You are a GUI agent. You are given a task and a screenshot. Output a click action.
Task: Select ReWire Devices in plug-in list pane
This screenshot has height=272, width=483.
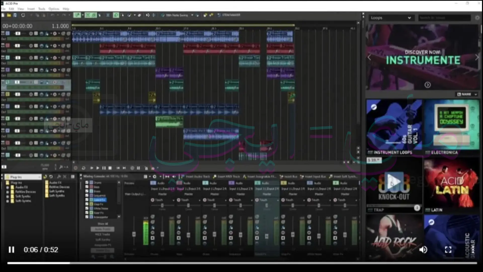tap(57, 187)
